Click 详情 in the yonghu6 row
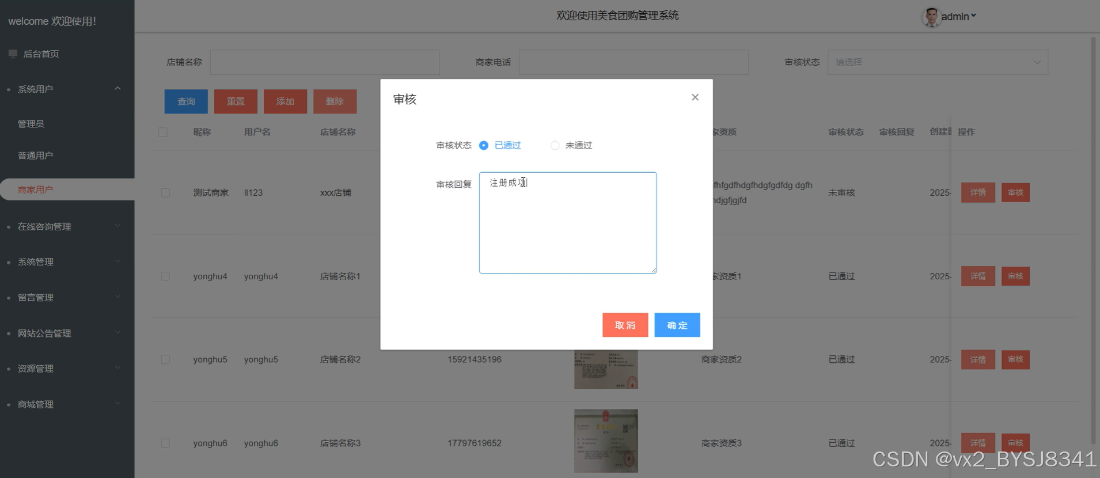This screenshot has height=478, width=1100. 978,443
